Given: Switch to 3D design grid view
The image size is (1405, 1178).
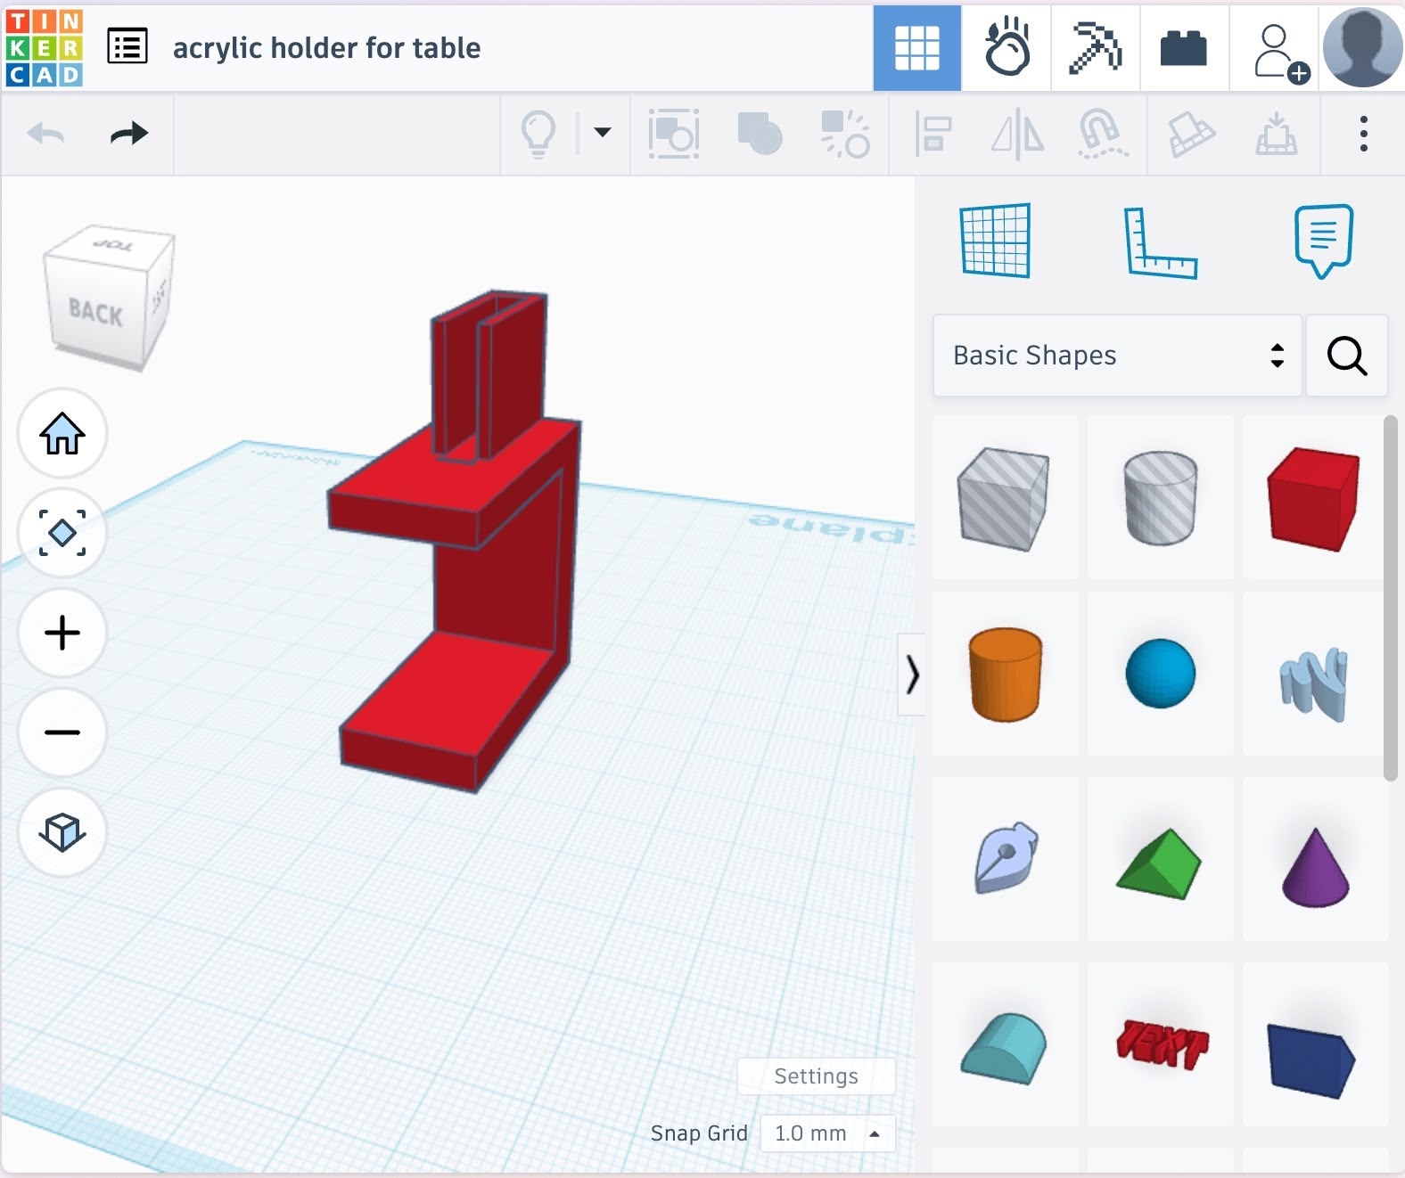Looking at the screenshot, I should tap(916, 48).
